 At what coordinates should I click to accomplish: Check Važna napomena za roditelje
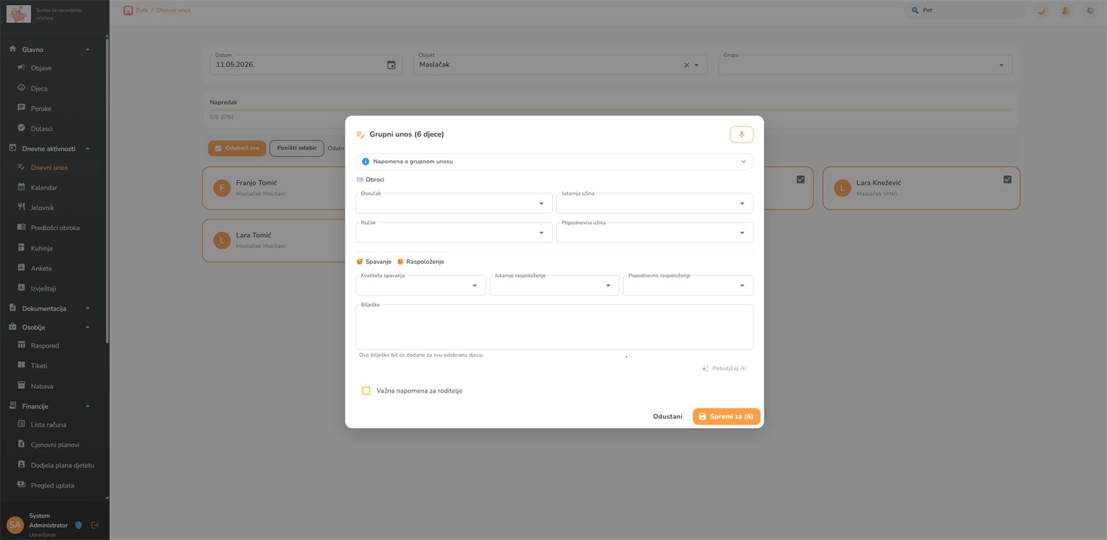pyautogui.click(x=366, y=390)
